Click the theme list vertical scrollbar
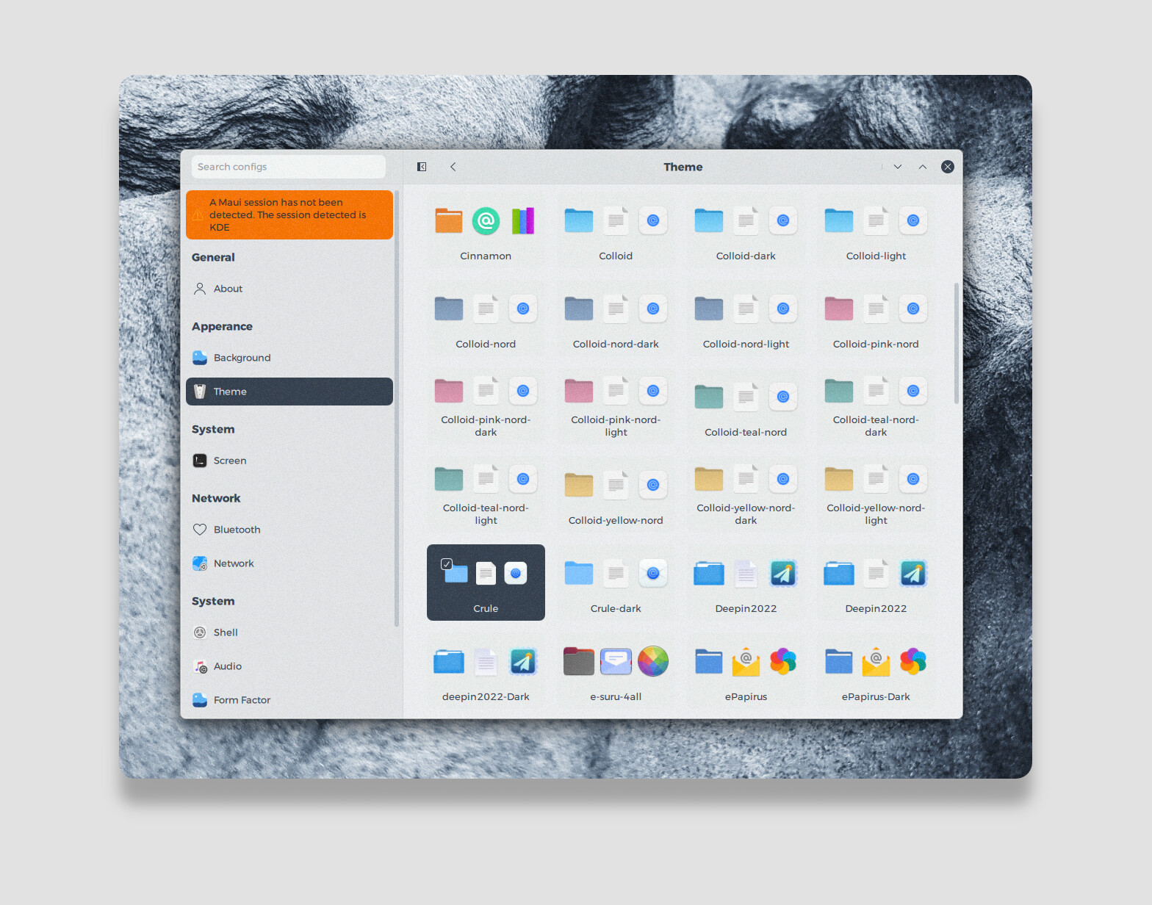 click(x=956, y=343)
